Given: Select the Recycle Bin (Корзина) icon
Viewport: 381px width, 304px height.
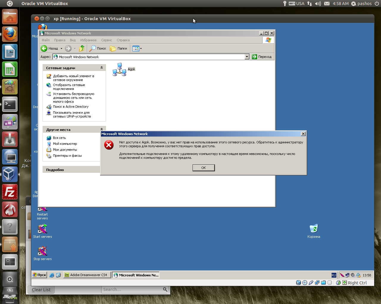Looking at the screenshot, I should [314, 231].
